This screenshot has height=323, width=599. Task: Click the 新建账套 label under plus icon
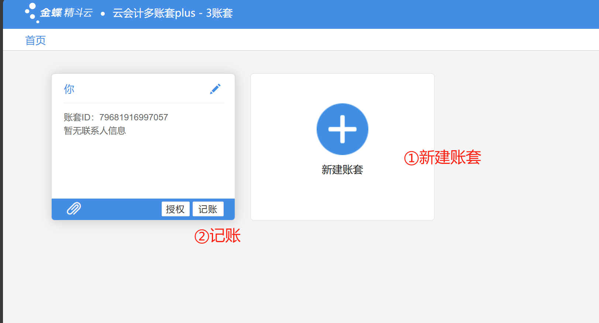(342, 169)
